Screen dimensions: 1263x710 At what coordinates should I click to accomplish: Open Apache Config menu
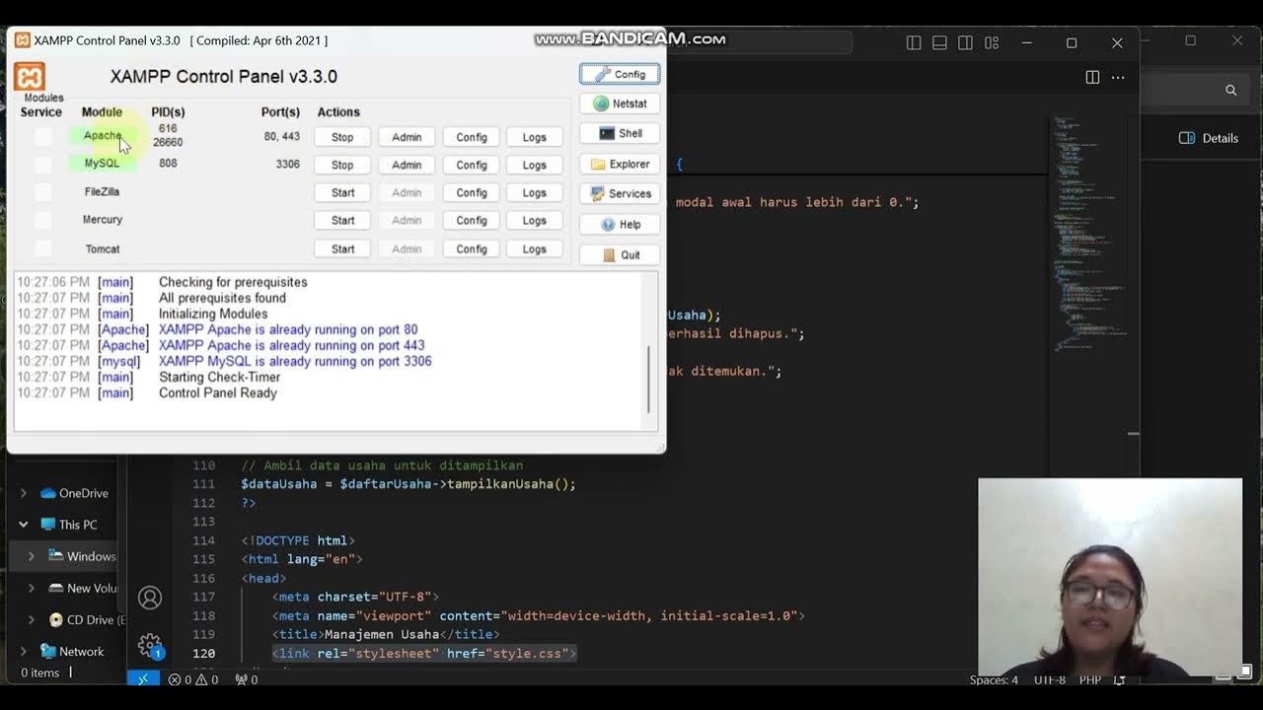tap(472, 137)
